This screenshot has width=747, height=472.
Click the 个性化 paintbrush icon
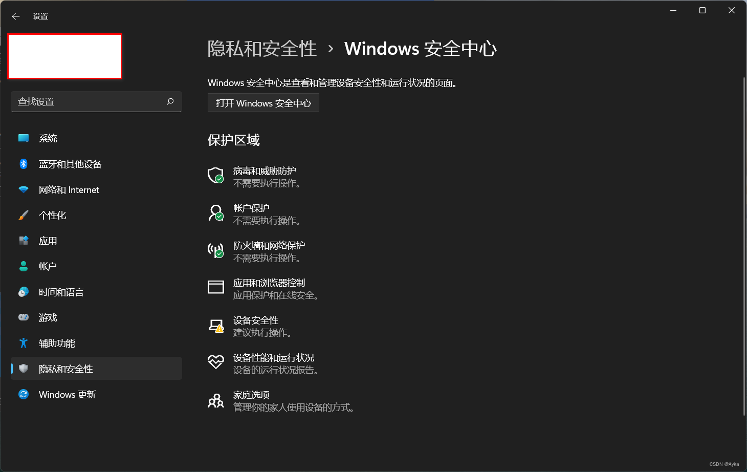click(x=24, y=215)
